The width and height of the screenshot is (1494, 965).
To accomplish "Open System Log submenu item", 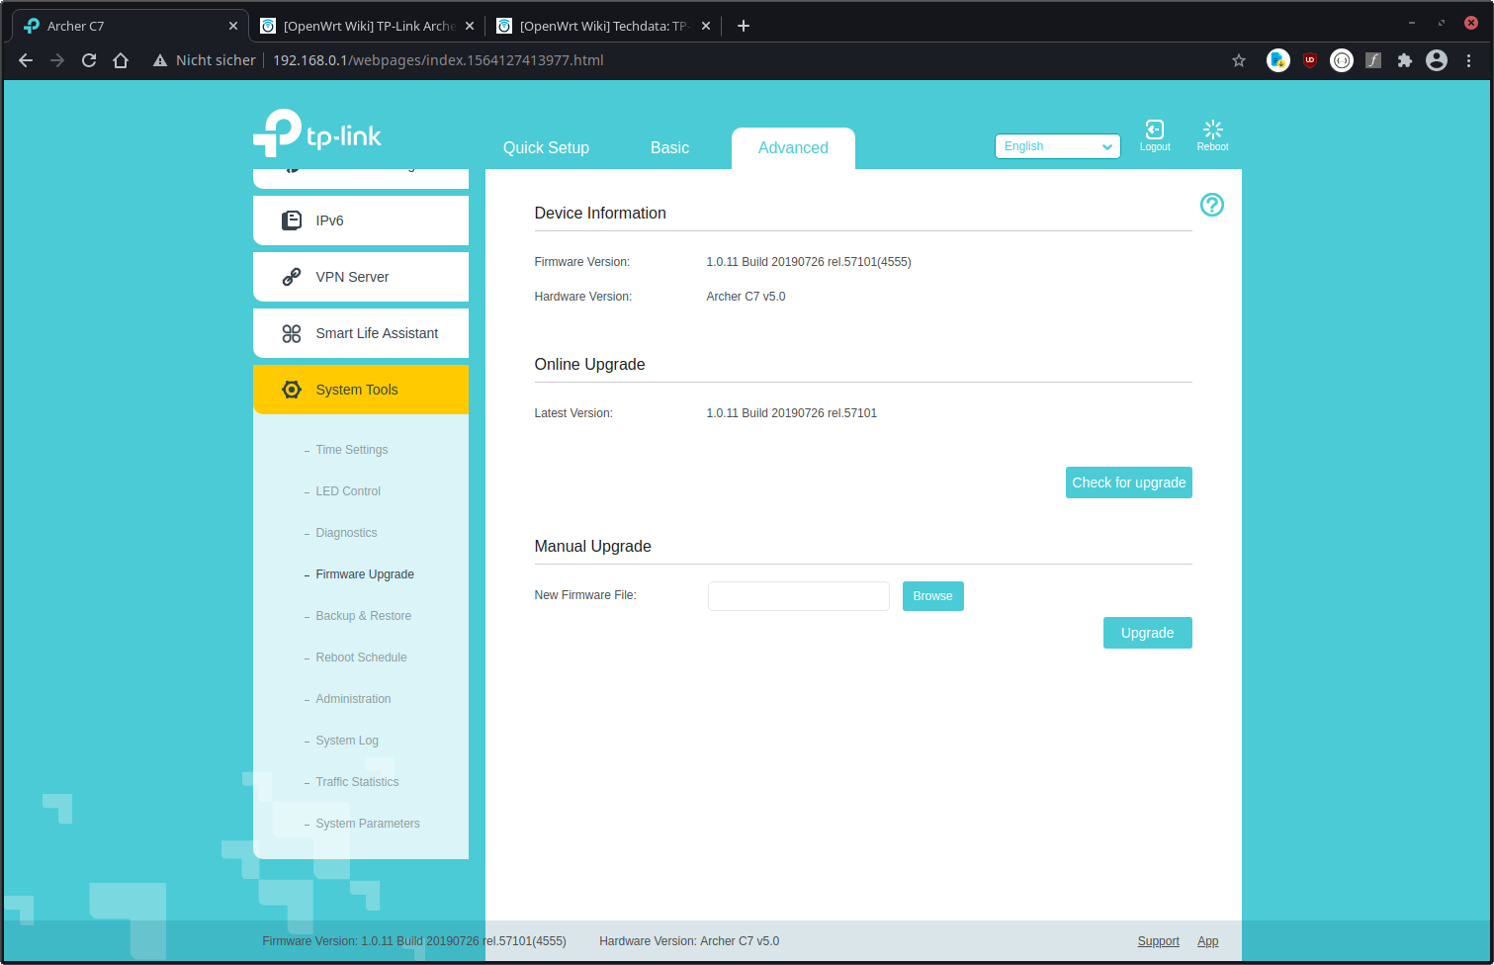I will pos(347,741).
